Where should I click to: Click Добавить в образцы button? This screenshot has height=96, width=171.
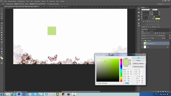tap(138, 63)
